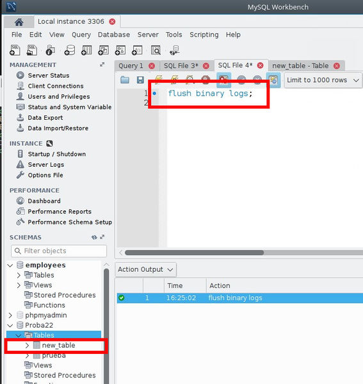Open Performance Schema Setup
Image resolution: width=363 pixels, height=384 pixels.
click(x=70, y=222)
